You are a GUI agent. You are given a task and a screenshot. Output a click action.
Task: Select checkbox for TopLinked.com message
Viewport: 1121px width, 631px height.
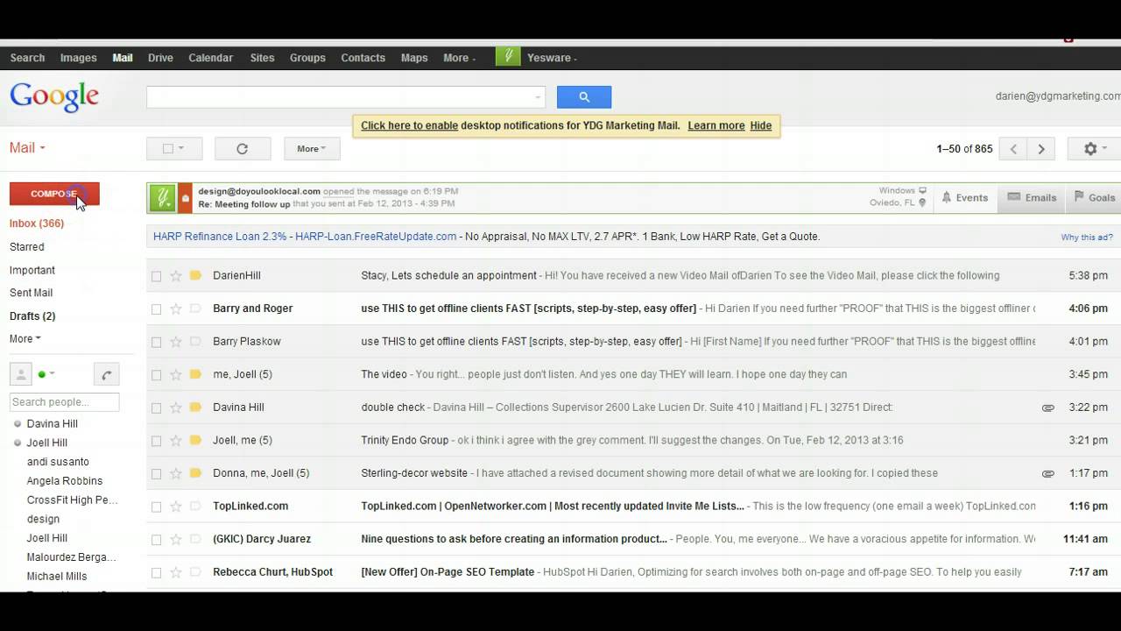[156, 507]
